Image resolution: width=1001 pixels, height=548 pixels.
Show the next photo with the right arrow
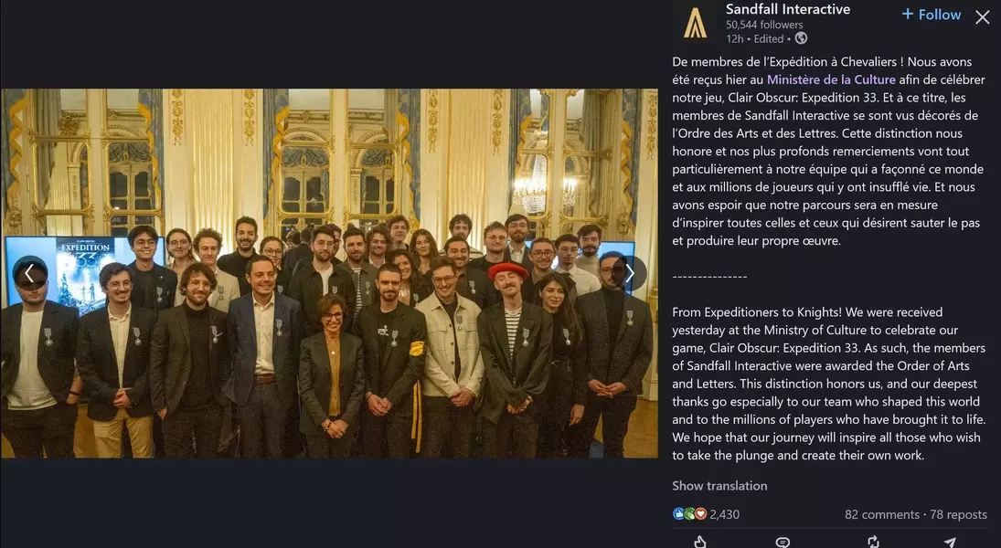tap(630, 273)
